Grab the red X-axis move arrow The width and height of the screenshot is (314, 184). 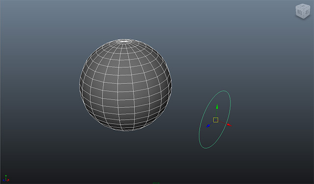229,125
